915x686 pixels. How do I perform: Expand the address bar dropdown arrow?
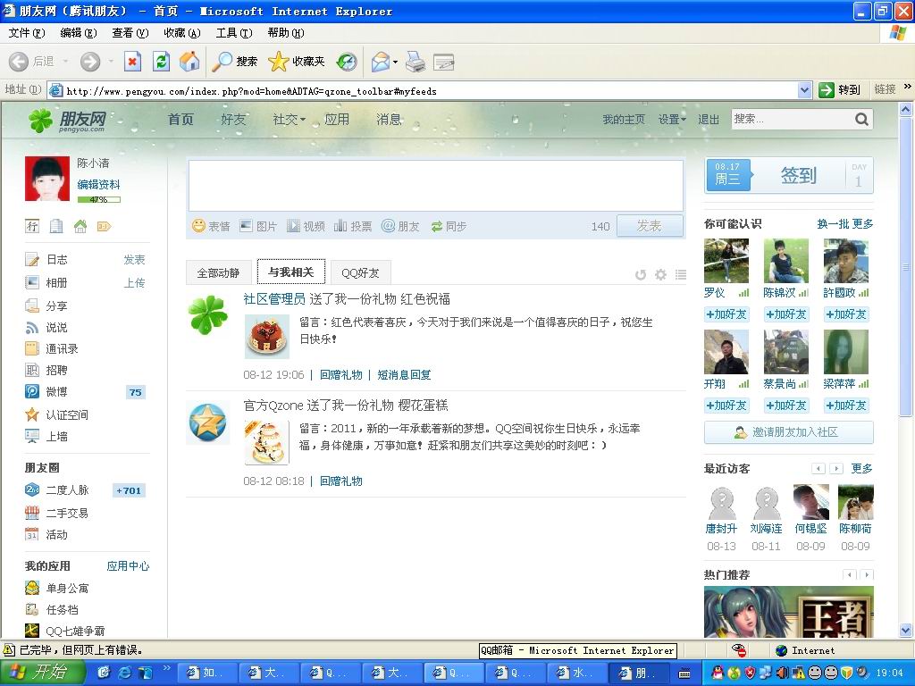pyautogui.click(x=805, y=90)
